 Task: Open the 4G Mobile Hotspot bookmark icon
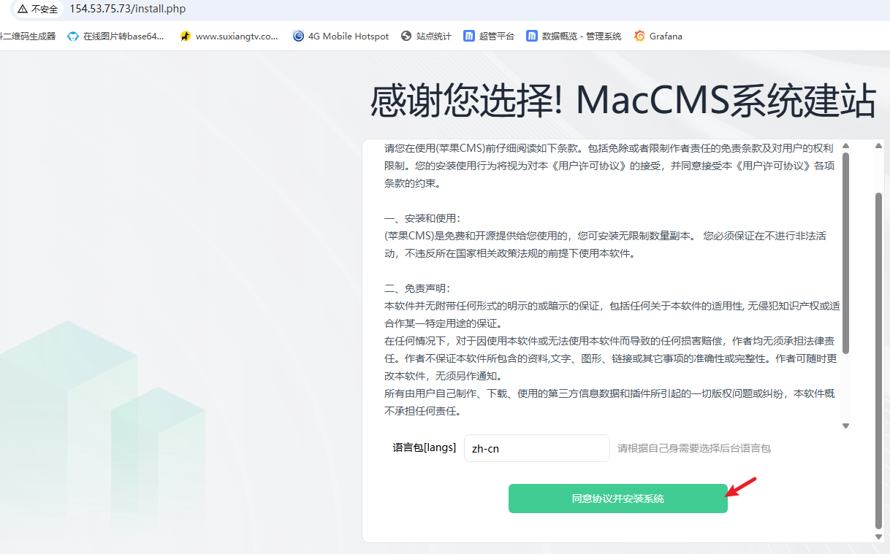tap(298, 36)
